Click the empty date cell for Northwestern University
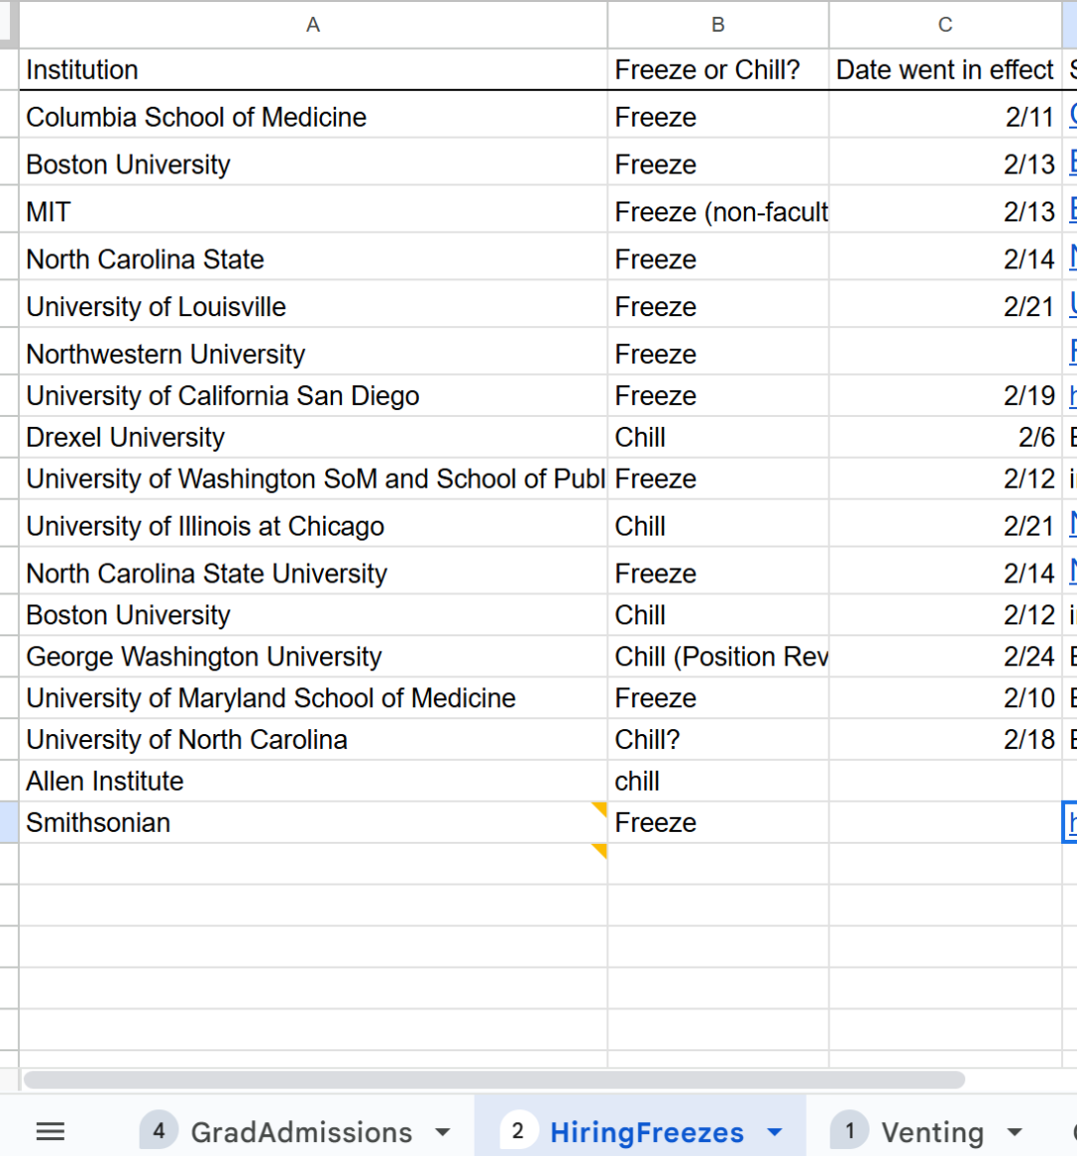The height and width of the screenshot is (1156, 1077). (x=945, y=353)
